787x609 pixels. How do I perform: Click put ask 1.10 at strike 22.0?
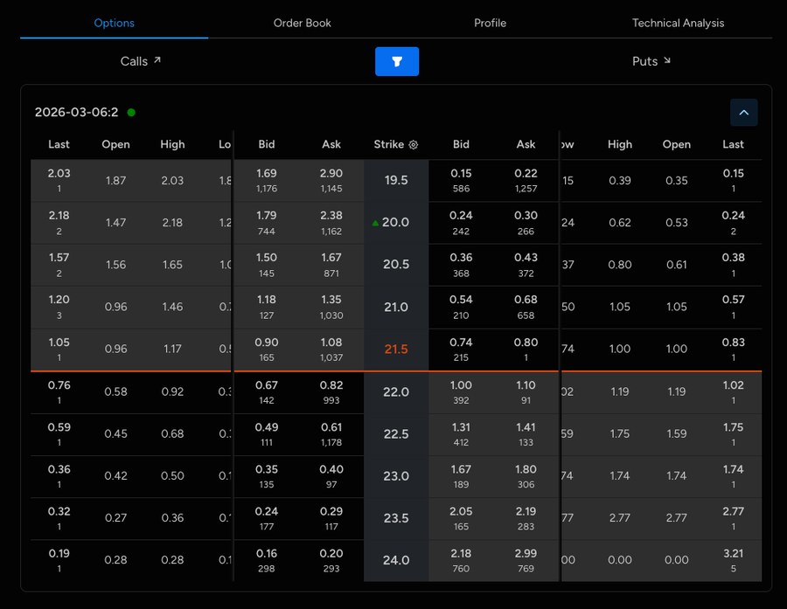(x=526, y=385)
